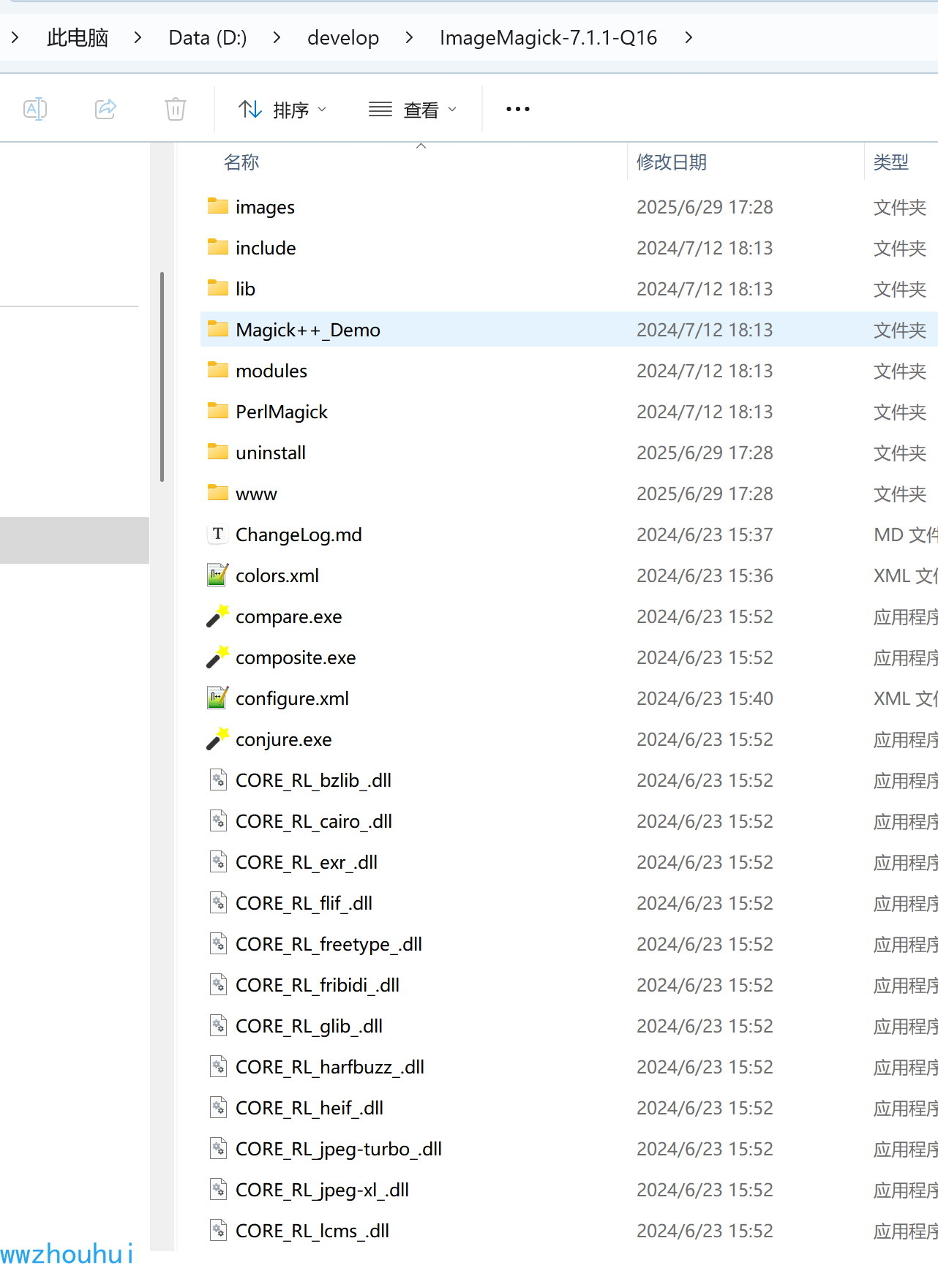Viewport: 938px width, 1268px height.
Task: Select the CORE_RL_lcms_.dll file name
Action: click(x=312, y=1231)
